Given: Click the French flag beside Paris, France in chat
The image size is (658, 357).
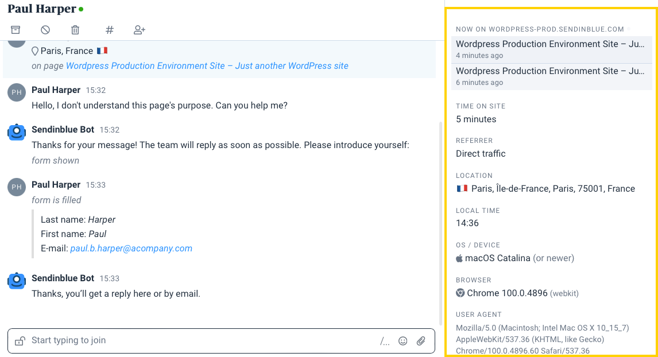Looking at the screenshot, I should point(102,51).
